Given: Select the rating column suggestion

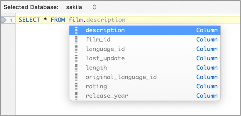Looking at the screenshot, I should pos(145,86).
